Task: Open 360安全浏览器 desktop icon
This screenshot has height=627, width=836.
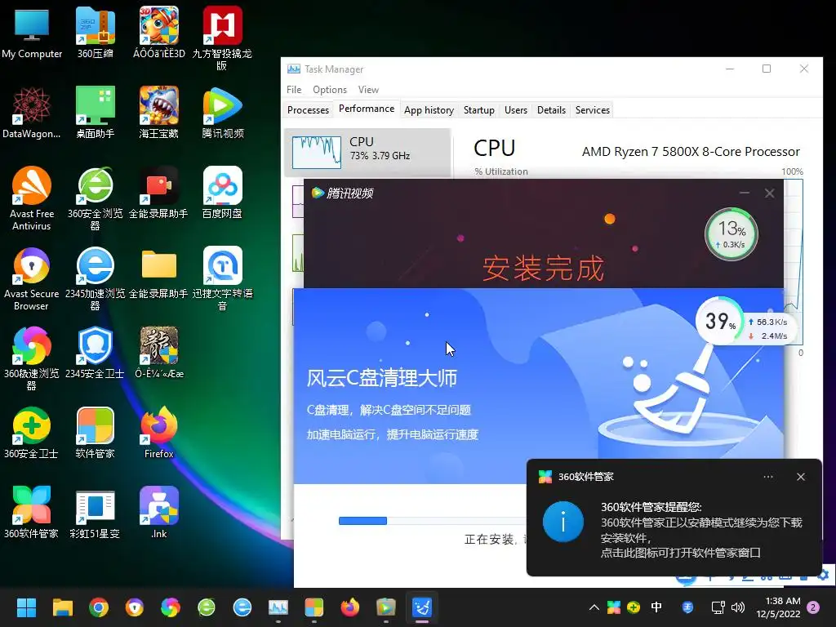Action: pyautogui.click(x=95, y=198)
